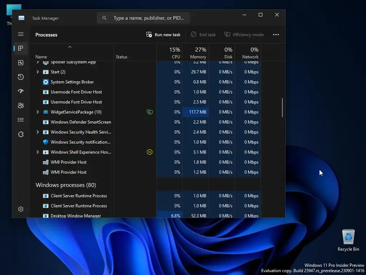The width and height of the screenshot is (366, 275).
Task: Click the search magnifier icon
Action: 104,18
